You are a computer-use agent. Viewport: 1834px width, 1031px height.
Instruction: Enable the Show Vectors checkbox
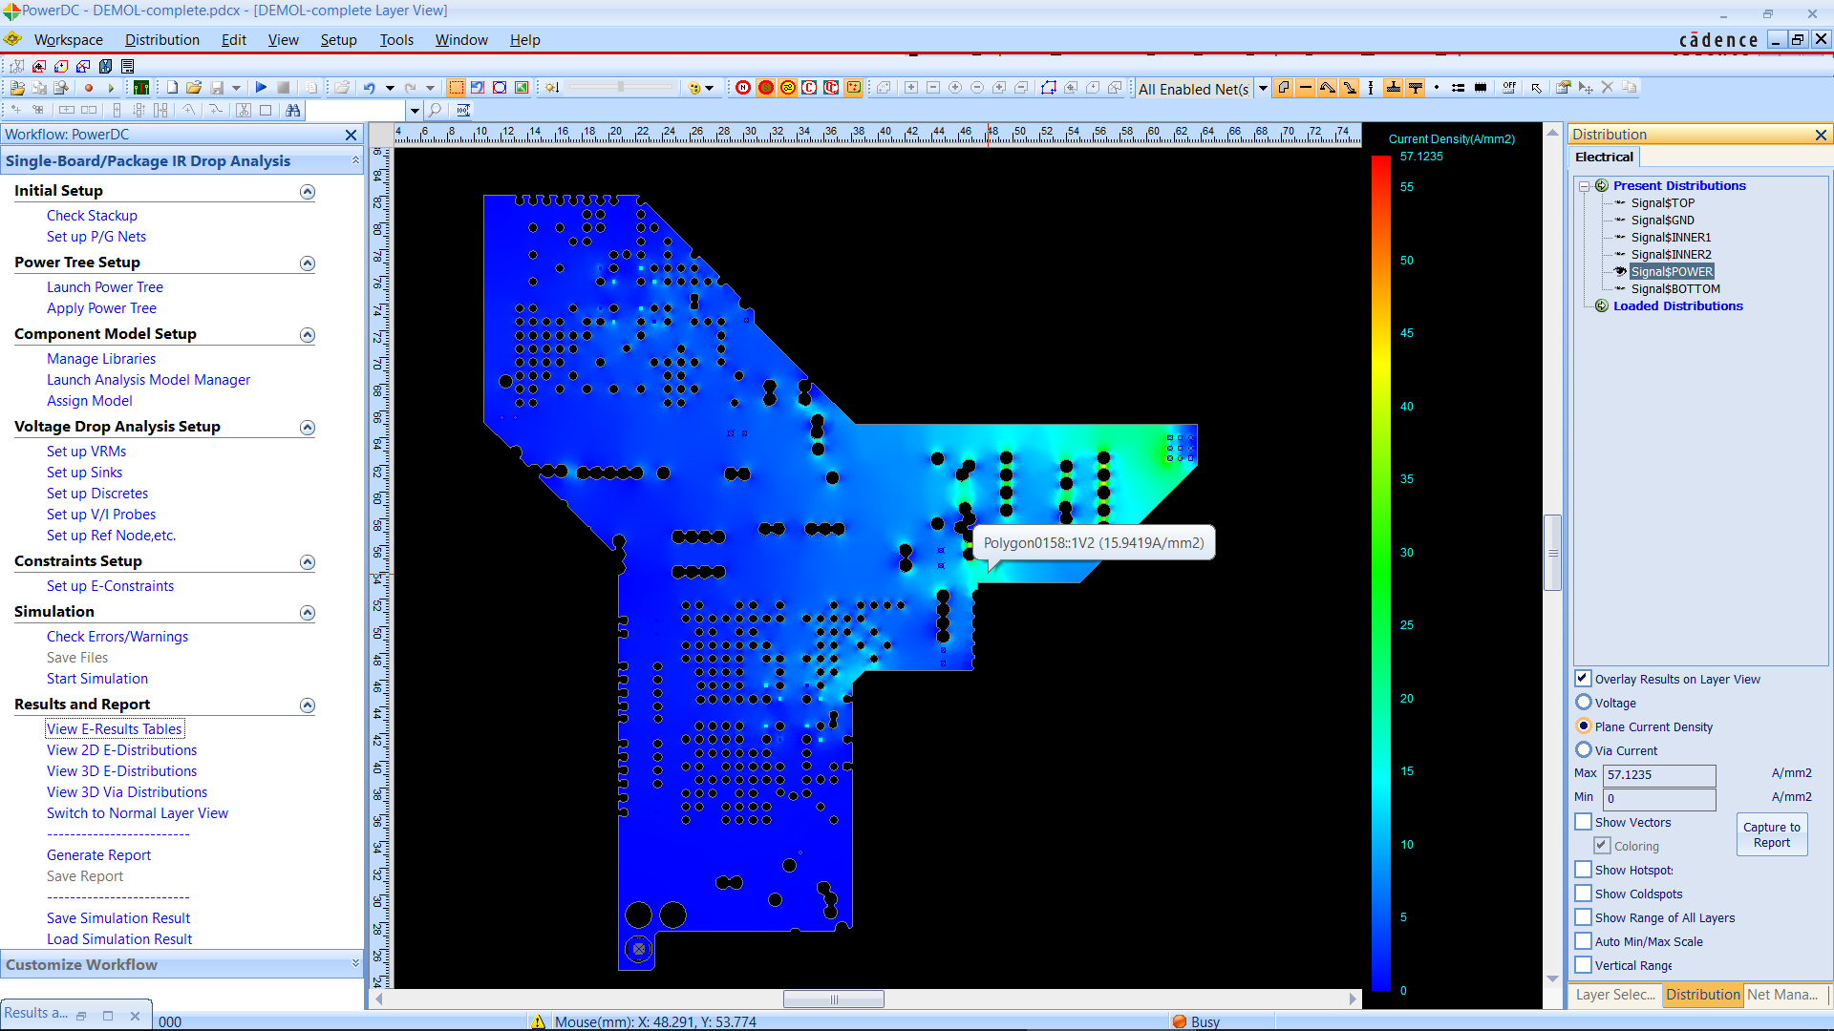point(1584,822)
